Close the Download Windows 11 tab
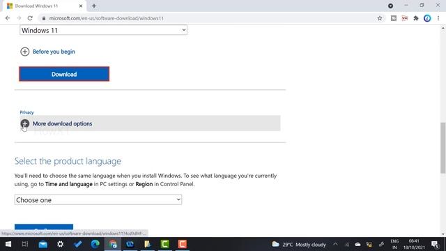446x251 pixels. 81,6
